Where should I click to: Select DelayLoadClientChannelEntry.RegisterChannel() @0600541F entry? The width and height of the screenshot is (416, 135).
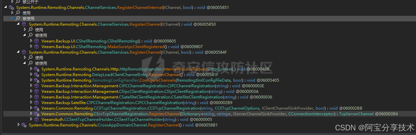click(130, 74)
